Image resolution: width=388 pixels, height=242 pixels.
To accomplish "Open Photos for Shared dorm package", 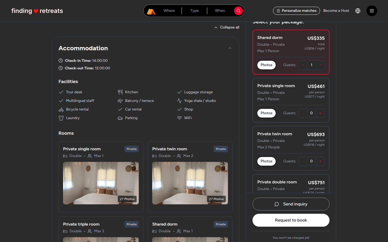I will pyautogui.click(x=266, y=65).
